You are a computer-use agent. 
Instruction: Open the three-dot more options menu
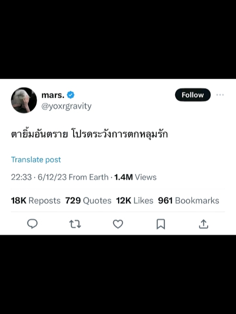(x=220, y=95)
